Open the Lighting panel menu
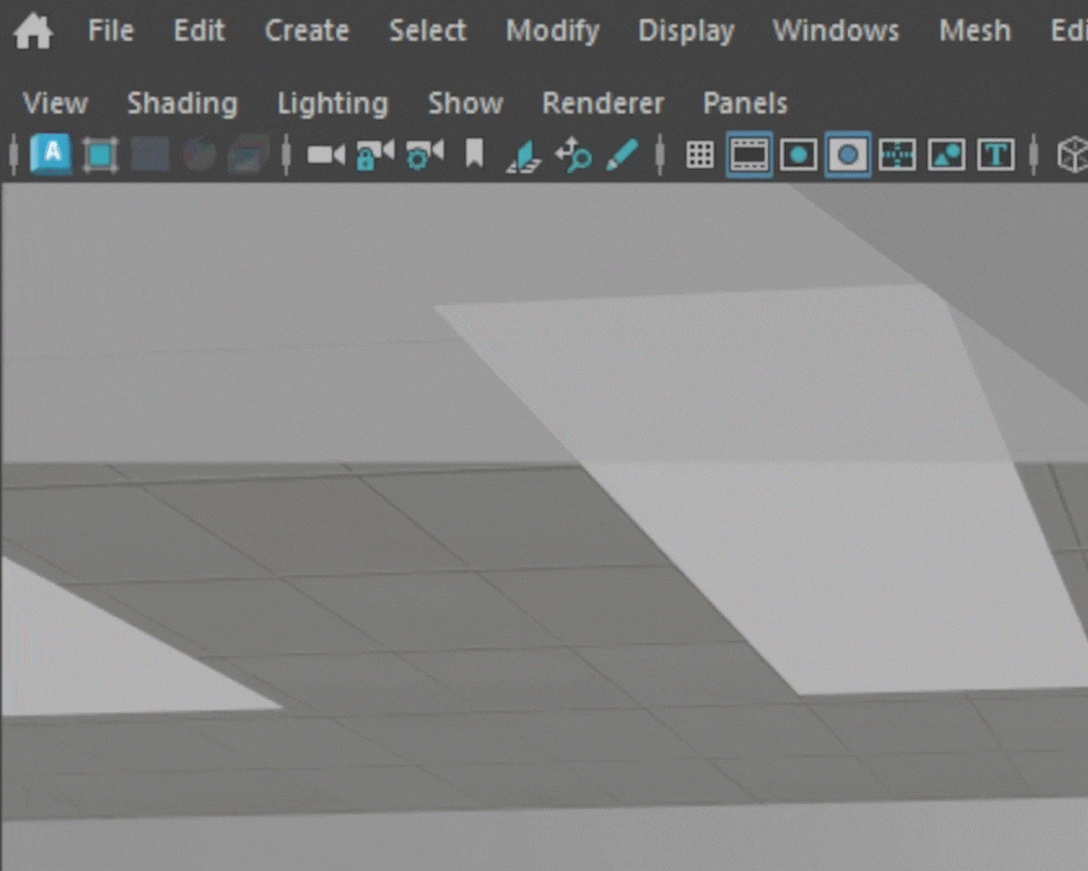Screen dimensions: 1088x871 (x=332, y=103)
